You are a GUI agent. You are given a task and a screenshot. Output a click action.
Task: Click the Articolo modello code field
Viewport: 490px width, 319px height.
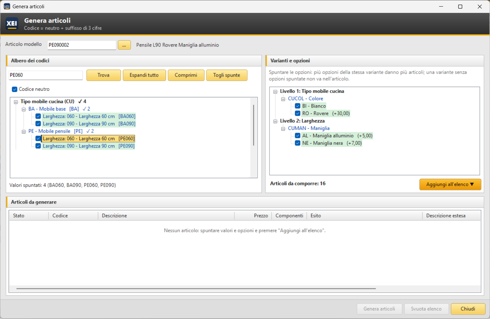point(82,45)
